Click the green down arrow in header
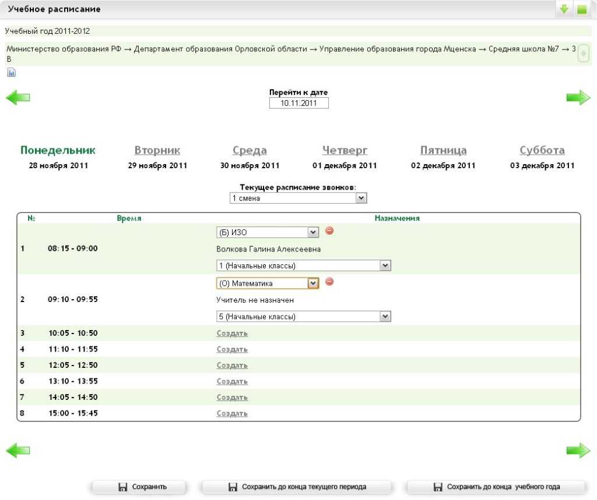Screen dimensions: 597x500 (x=564, y=9)
